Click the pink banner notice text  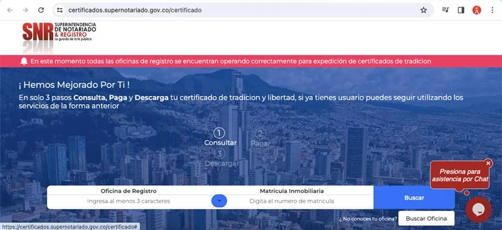231,61
